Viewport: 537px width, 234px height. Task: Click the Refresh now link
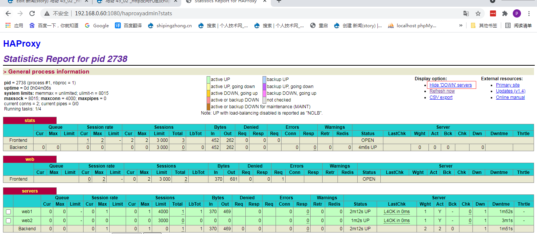click(x=442, y=91)
